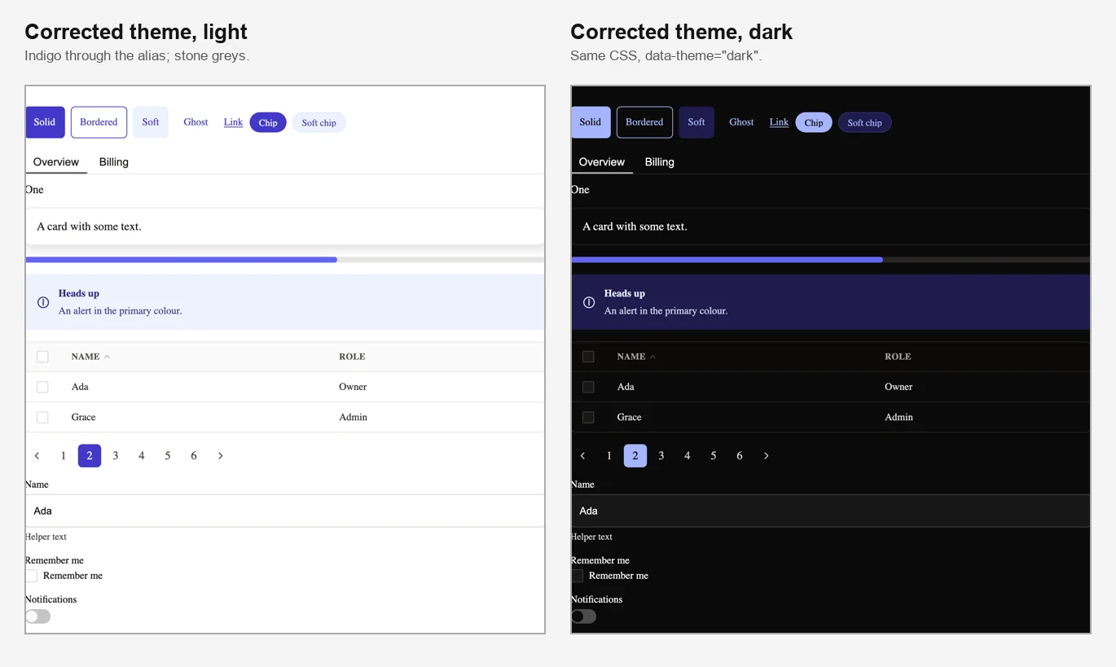
Task: Click the NAME sort arrow in the light table
Action: coord(107,357)
